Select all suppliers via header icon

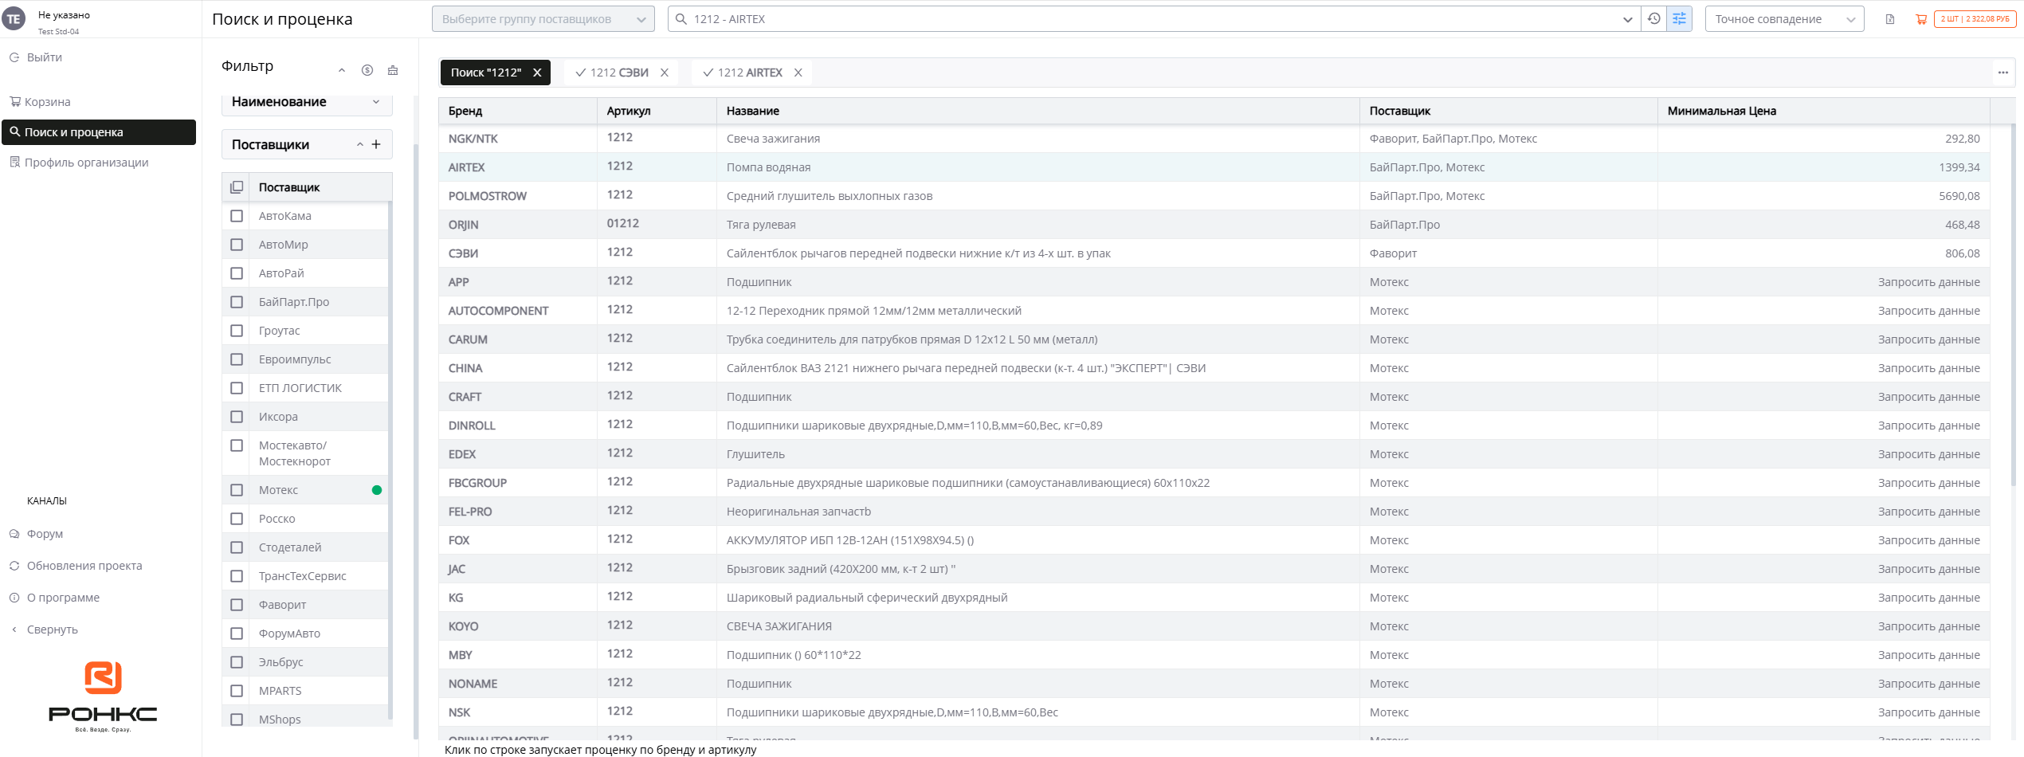point(237,187)
